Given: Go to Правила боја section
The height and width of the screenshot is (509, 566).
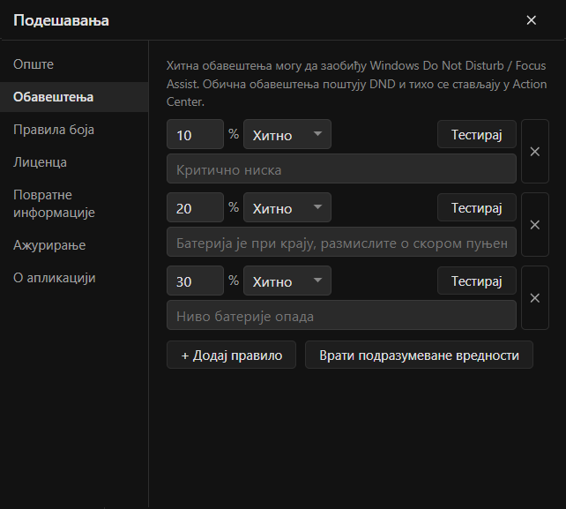Looking at the screenshot, I should tap(74, 130).
